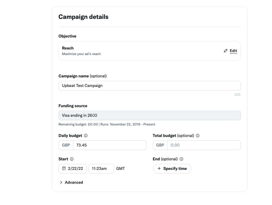Click the Total budget amount field
Viewport: 272px width, 205px height.
click(204, 145)
